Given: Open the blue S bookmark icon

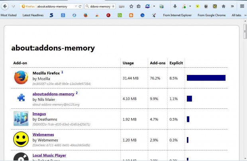Looking at the screenshot, I should [51, 15].
